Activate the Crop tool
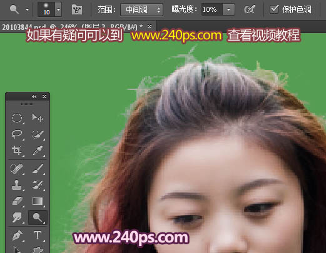 pyautogui.click(x=17, y=150)
